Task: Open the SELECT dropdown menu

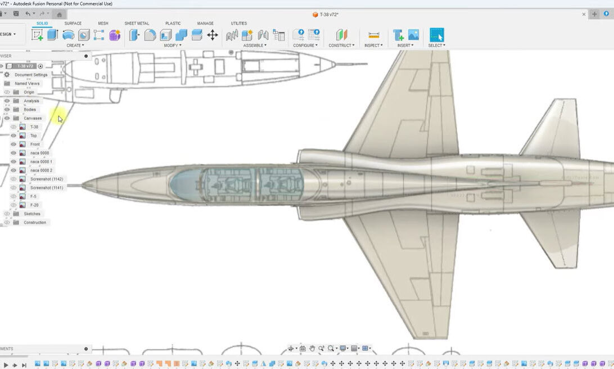Action: coord(437,46)
